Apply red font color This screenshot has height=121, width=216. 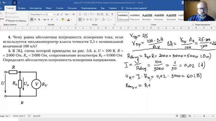[x=69, y=19]
